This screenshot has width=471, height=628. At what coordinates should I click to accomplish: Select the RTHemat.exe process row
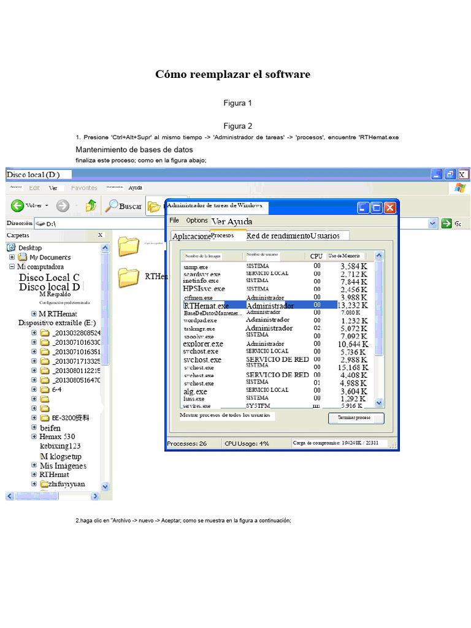(x=278, y=305)
